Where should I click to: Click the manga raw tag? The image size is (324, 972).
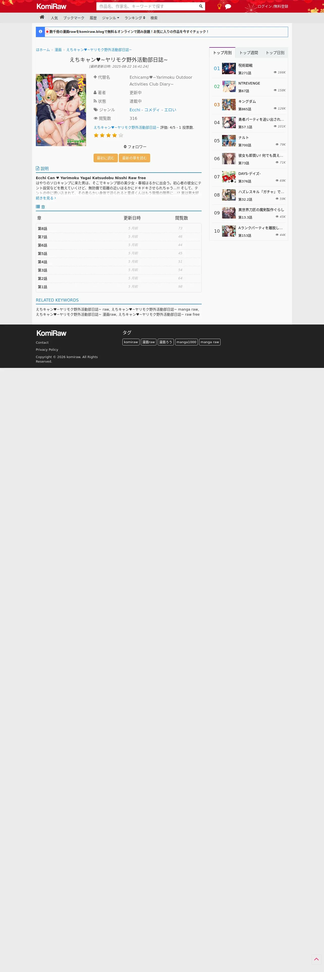tap(210, 342)
